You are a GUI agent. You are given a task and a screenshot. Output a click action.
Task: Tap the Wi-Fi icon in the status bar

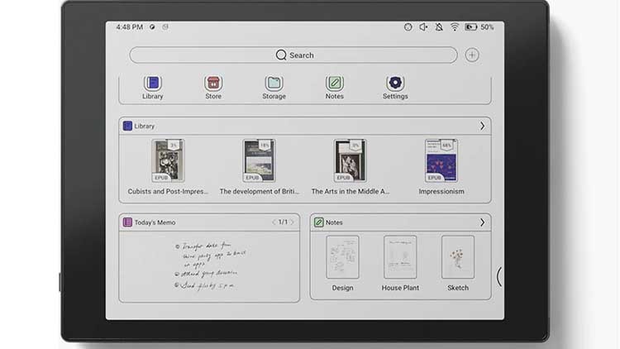[454, 27]
